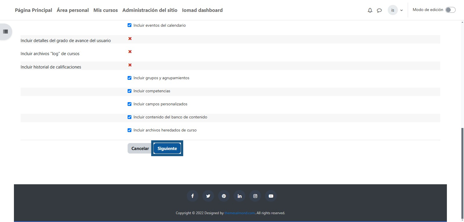Visit the Pinterest footer icon
Image resolution: width=464 pixels, height=222 pixels.
[x=224, y=196]
